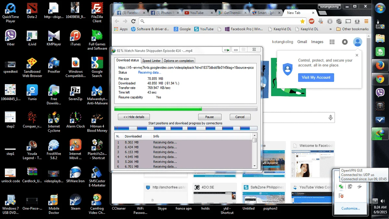The image size is (389, 219).
Task: Click voice search microphone icon
Action: [331, 117]
